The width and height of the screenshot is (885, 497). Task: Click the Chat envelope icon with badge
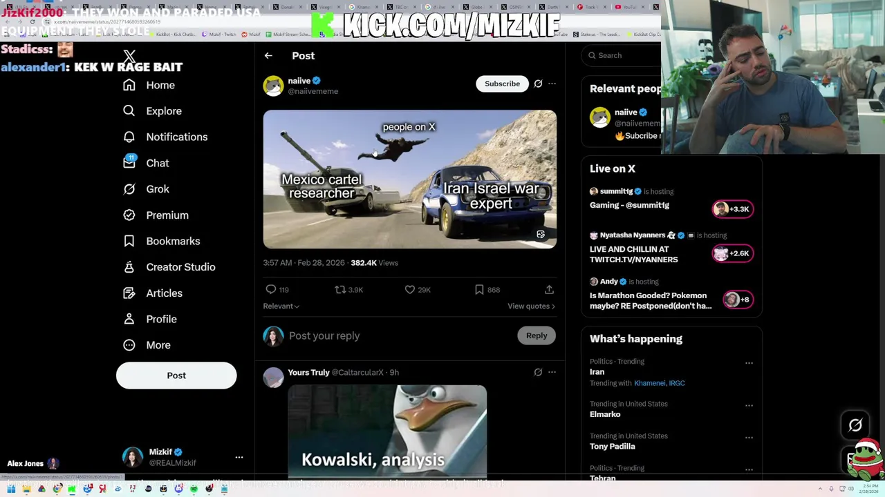129,162
